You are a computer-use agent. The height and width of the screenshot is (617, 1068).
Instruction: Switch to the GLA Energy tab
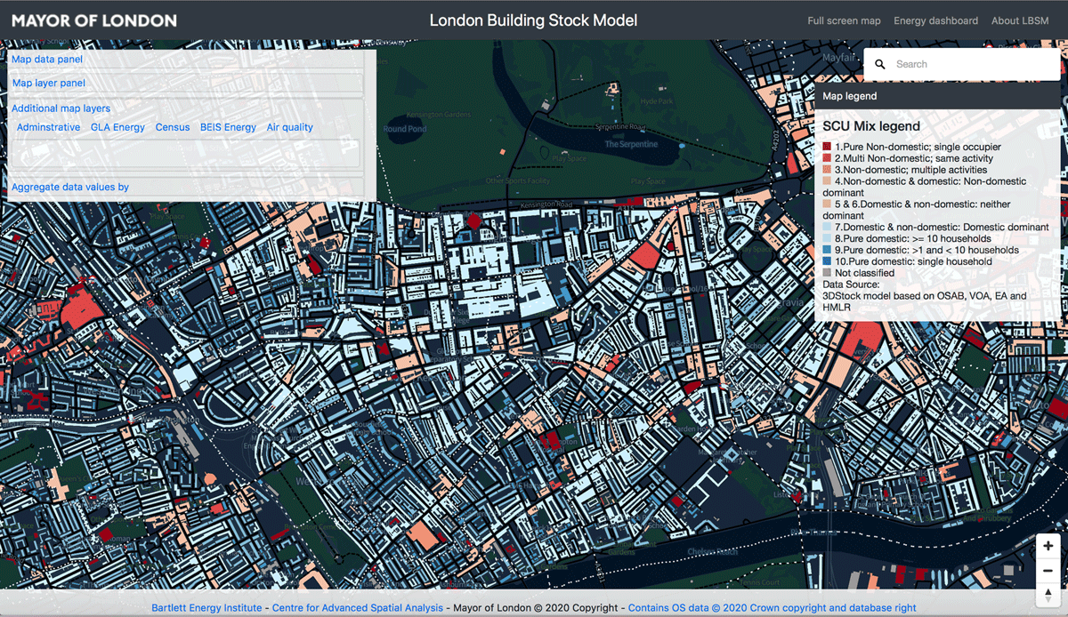point(117,127)
